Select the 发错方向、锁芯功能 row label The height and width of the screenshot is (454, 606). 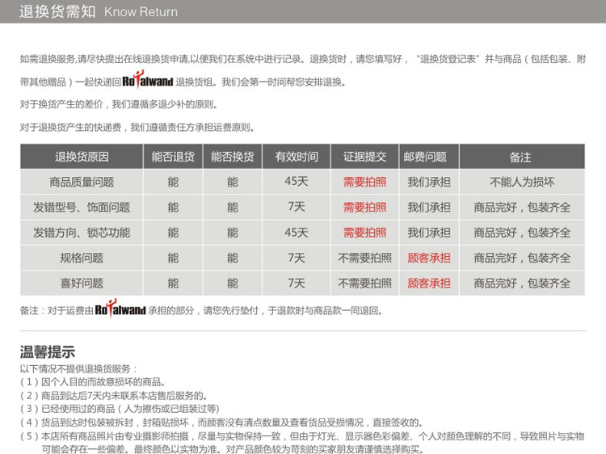pyautogui.click(x=82, y=232)
